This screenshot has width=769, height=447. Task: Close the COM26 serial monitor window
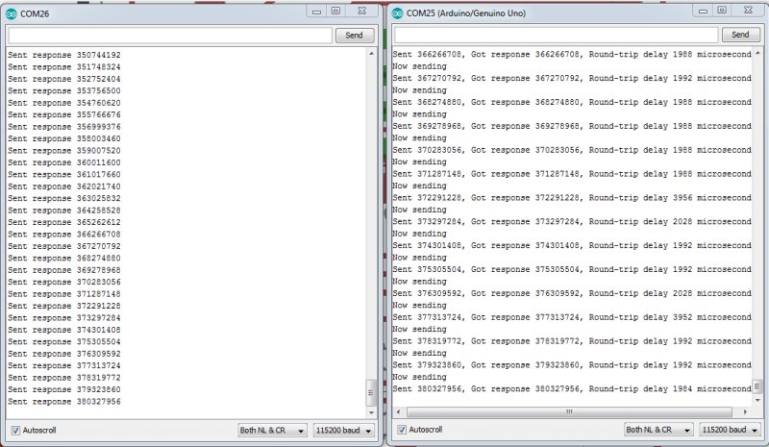point(362,11)
